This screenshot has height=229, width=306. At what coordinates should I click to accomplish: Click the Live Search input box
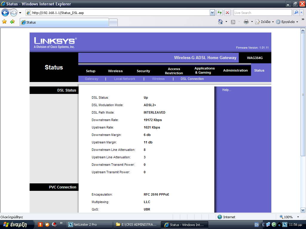[x=263, y=13]
